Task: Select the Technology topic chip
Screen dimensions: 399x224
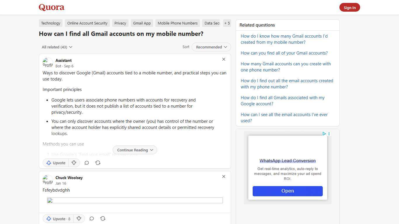Action: tap(51, 23)
